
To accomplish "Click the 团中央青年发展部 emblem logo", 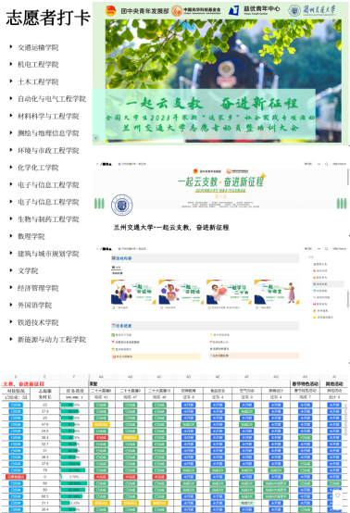I will [x=110, y=11].
